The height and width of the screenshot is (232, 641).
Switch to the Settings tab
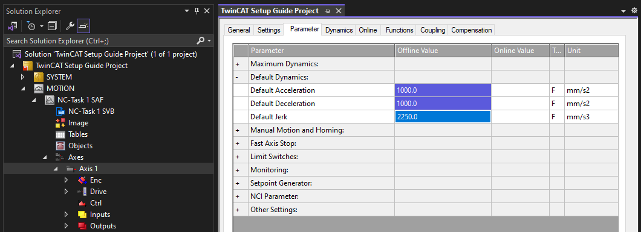(x=269, y=30)
